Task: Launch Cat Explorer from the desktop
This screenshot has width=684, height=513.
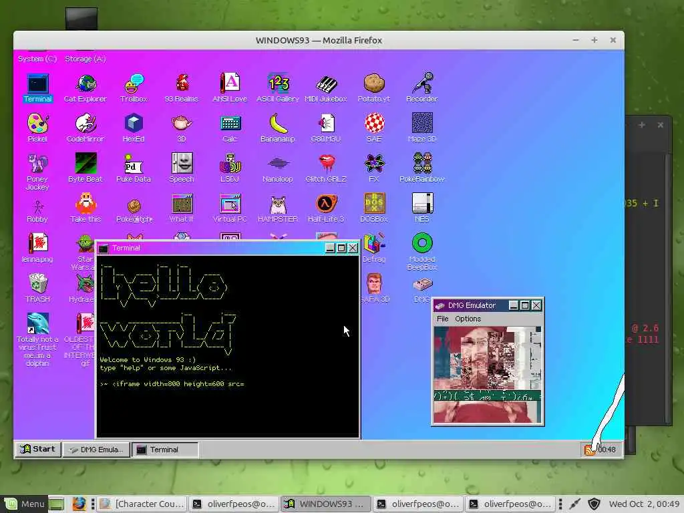Action: click(85, 88)
